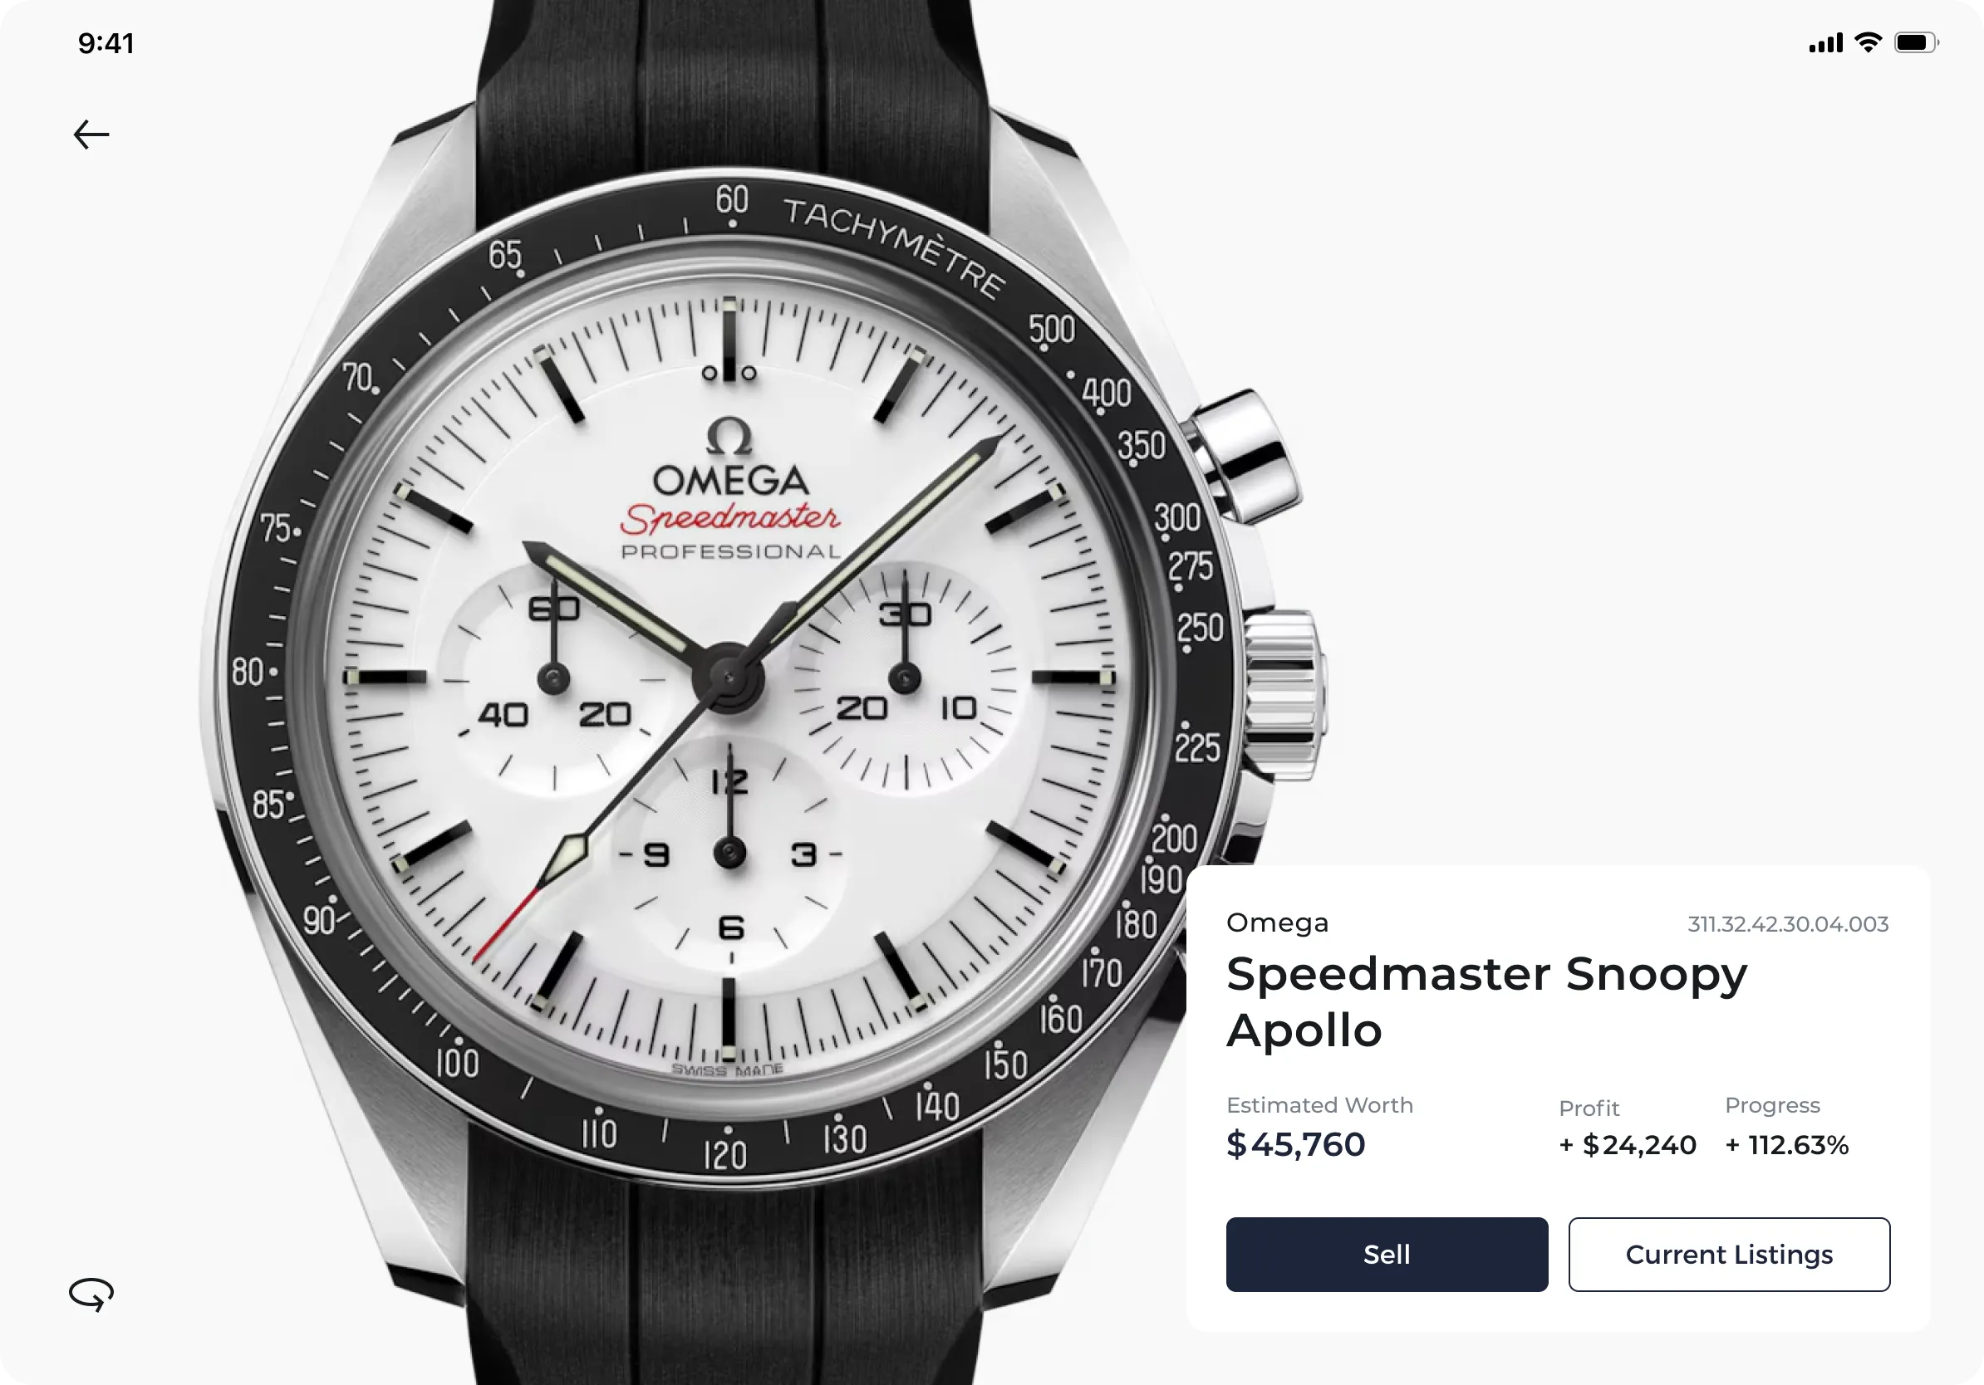Screen dimensions: 1984x1385
Task: Click the Estimated Worth label
Action: click(1319, 1105)
